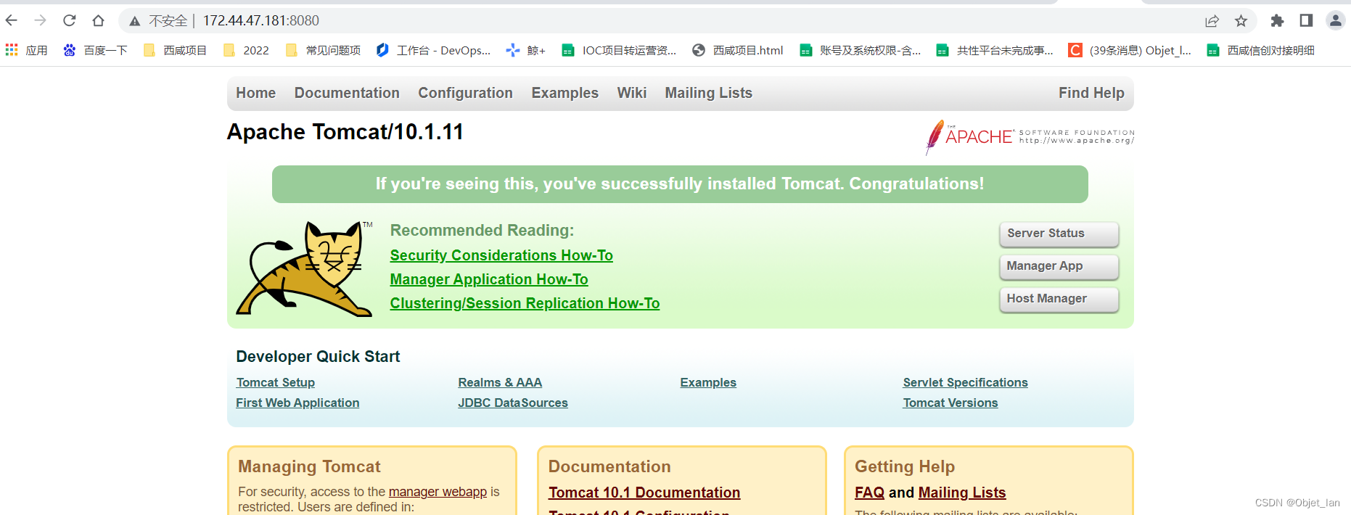Open Mailing Lists in Tomcat nav bar

[x=708, y=93]
